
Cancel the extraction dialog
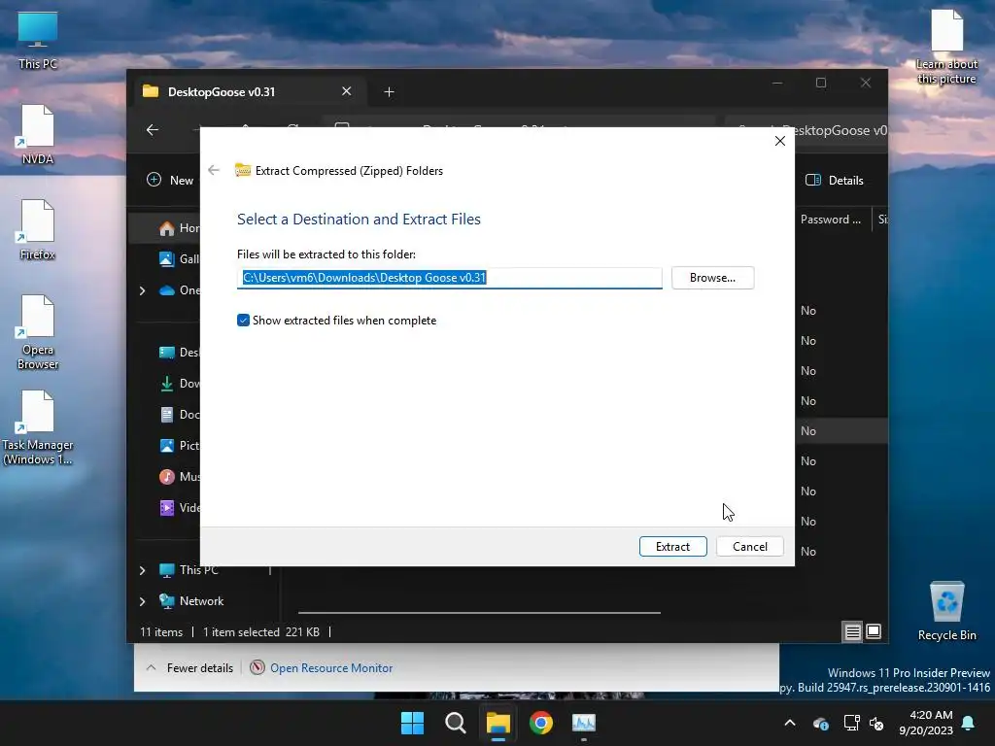point(749,546)
